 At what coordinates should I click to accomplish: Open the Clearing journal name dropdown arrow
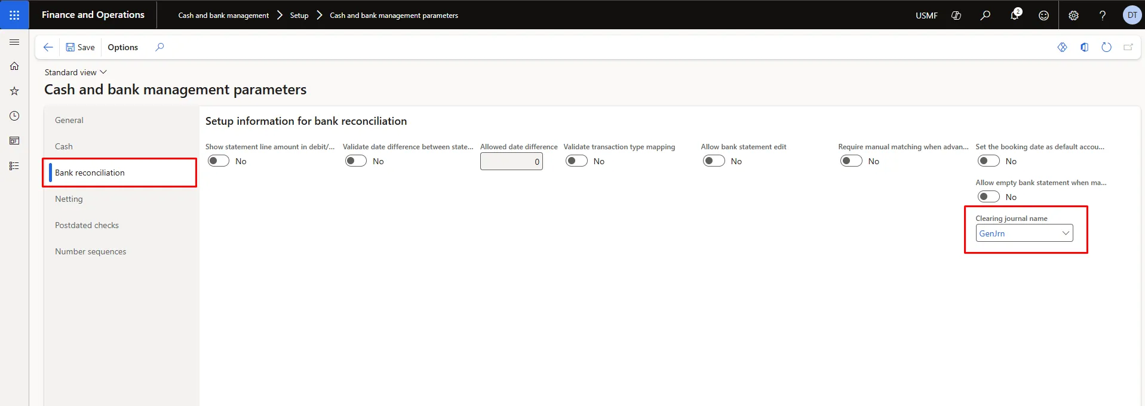pyautogui.click(x=1066, y=233)
